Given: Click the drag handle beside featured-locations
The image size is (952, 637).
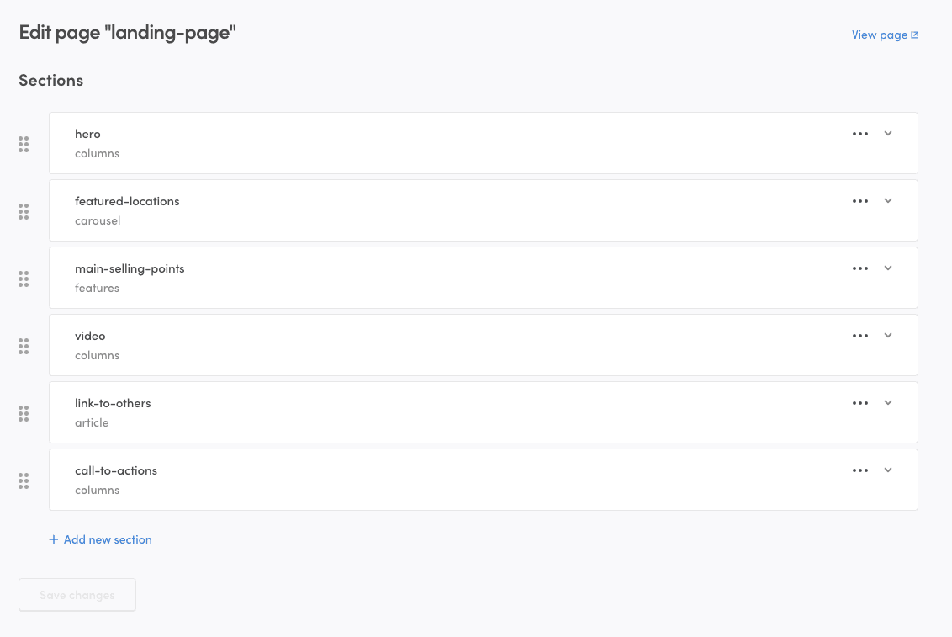Looking at the screenshot, I should tap(24, 211).
